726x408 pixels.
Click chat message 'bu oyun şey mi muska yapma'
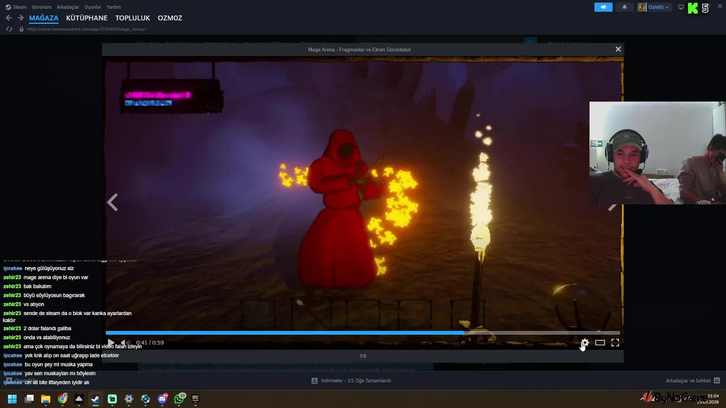click(x=58, y=365)
